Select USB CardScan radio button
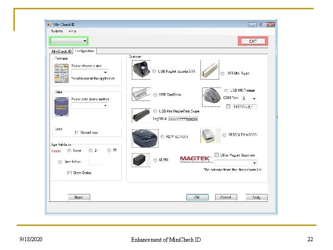 tap(155, 94)
